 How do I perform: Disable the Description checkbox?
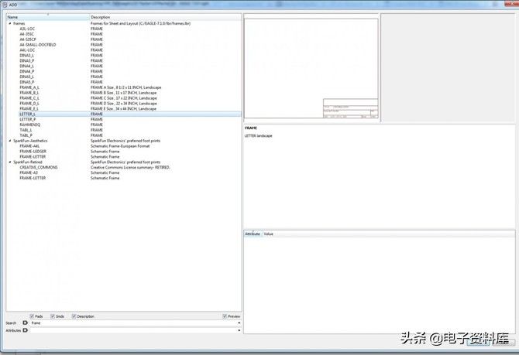click(74, 316)
